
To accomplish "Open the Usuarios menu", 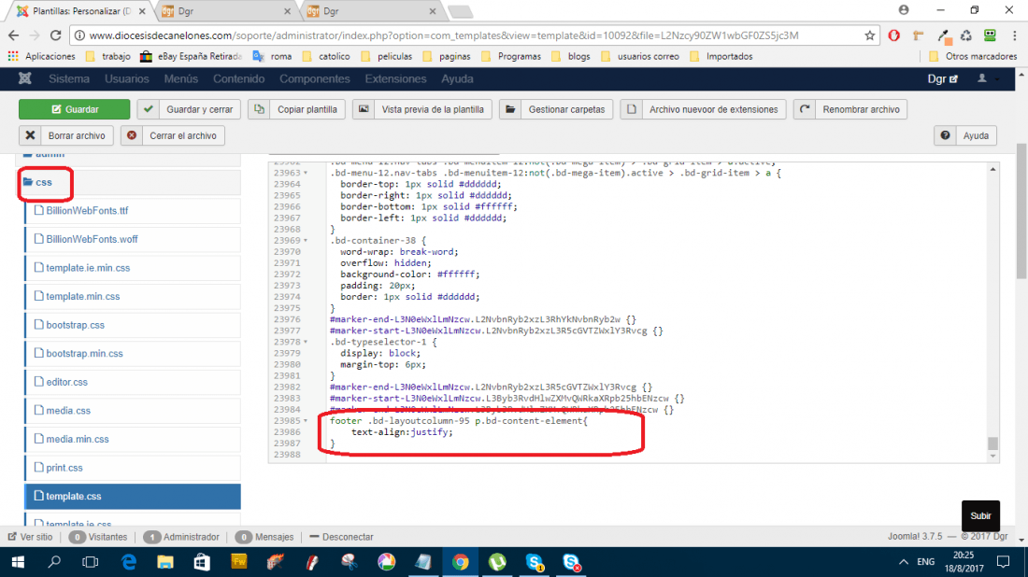I will pyautogui.click(x=126, y=78).
